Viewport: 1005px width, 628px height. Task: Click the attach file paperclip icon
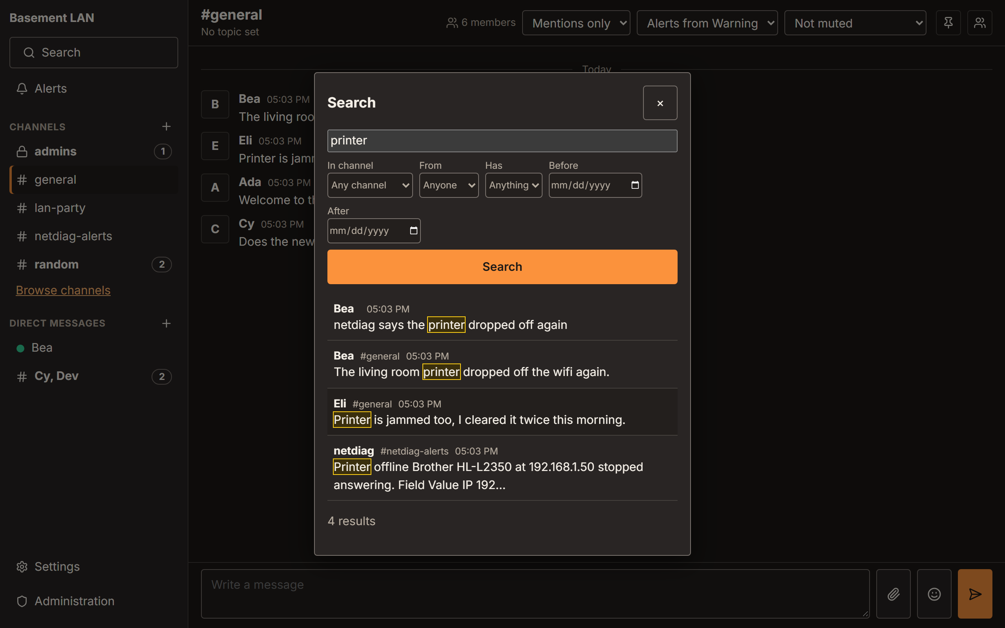[893, 594]
